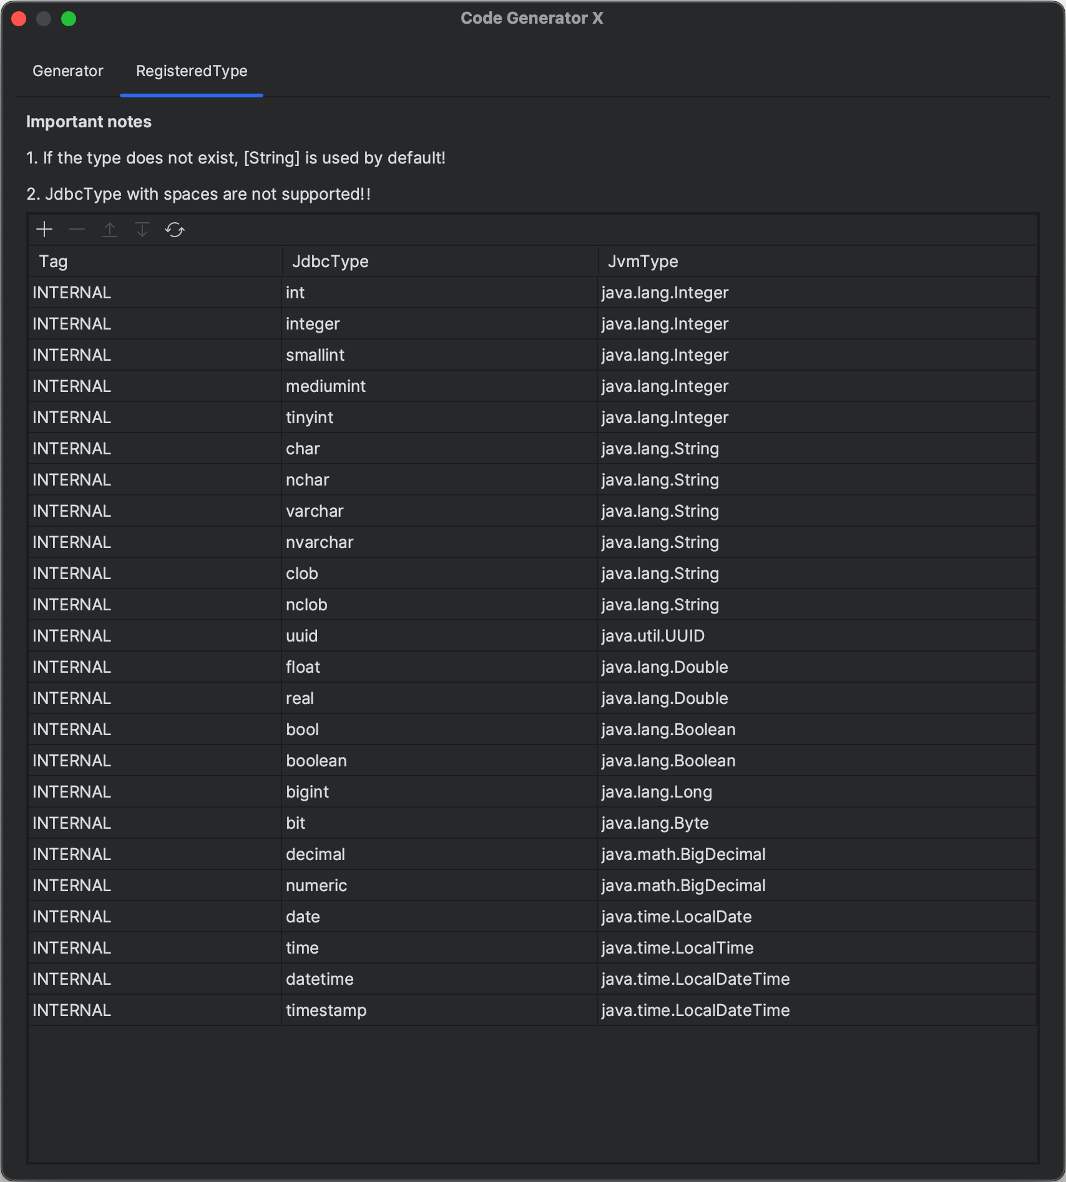The width and height of the screenshot is (1066, 1182).
Task: Select the 'nchar' JdbcType cell
Action: (439, 480)
